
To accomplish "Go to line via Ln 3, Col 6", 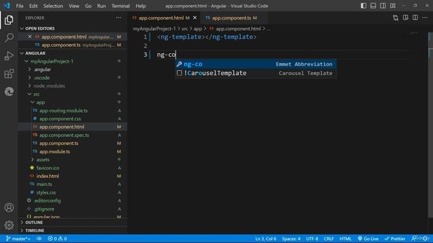I will click(266, 238).
